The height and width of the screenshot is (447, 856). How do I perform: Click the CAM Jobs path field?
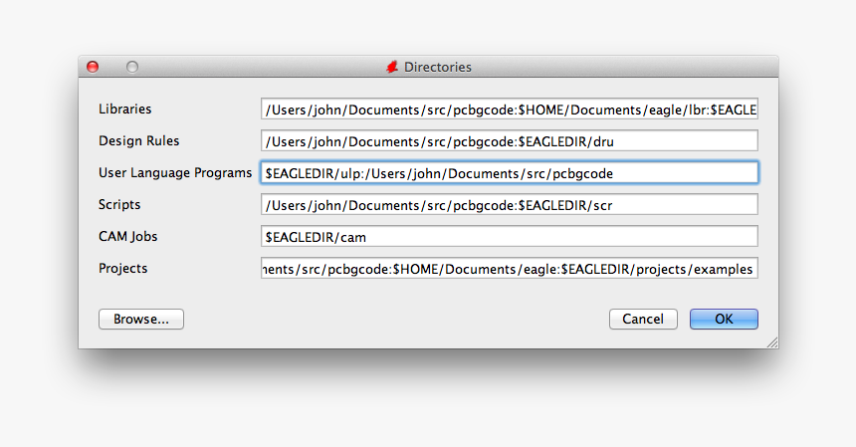click(510, 236)
